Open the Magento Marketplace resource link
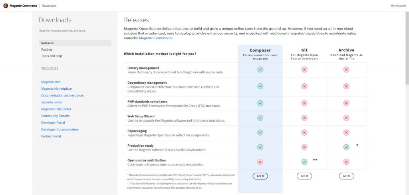The height and width of the screenshot is (195, 409). (56, 89)
